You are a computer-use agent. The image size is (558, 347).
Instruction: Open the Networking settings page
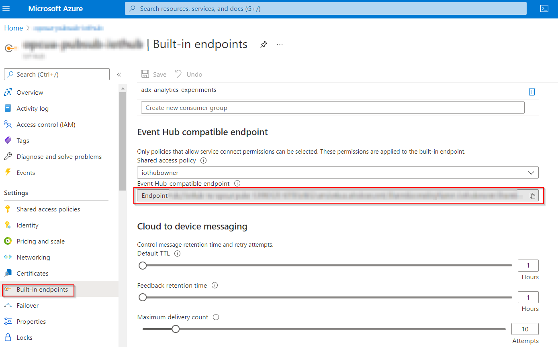(x=33, y=257)
